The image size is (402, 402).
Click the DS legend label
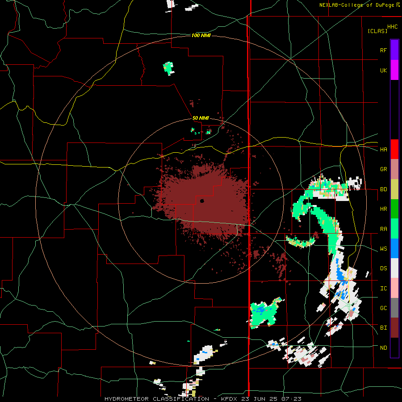click(x=383, y=268)
